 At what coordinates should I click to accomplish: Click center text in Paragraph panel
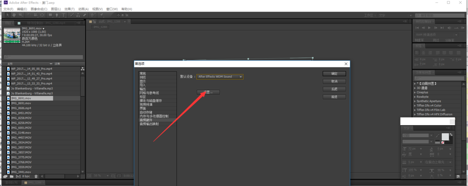423,53
